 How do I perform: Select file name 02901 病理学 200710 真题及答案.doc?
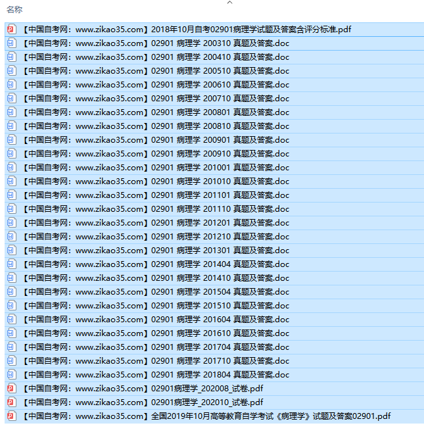220,99
